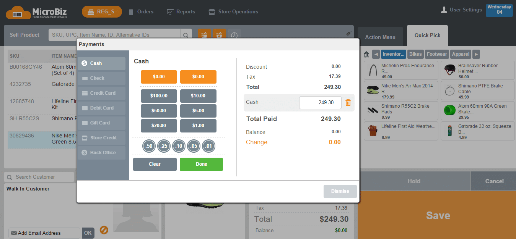
Task: Add a $100.00 bill
Action: pos(159,96)
